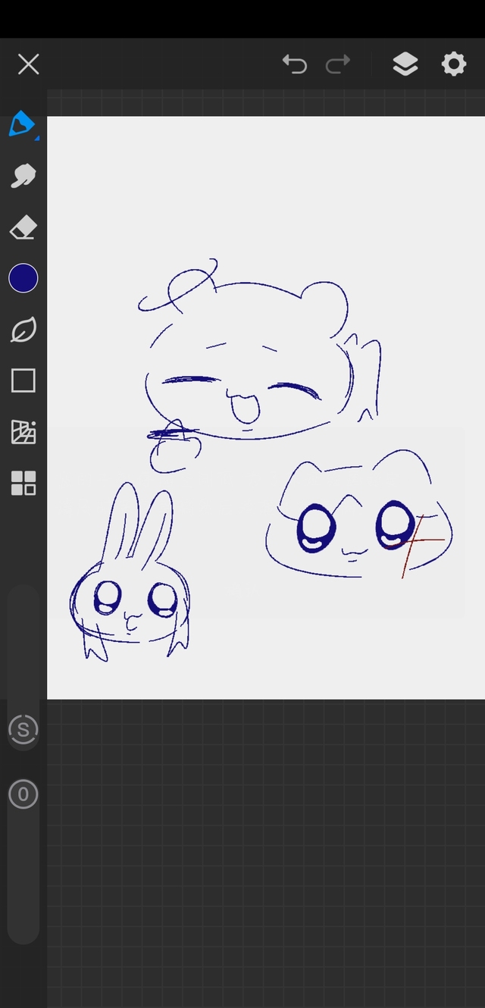Switch to the eraser tool
485x1008 pixels.
click(23, 227)
